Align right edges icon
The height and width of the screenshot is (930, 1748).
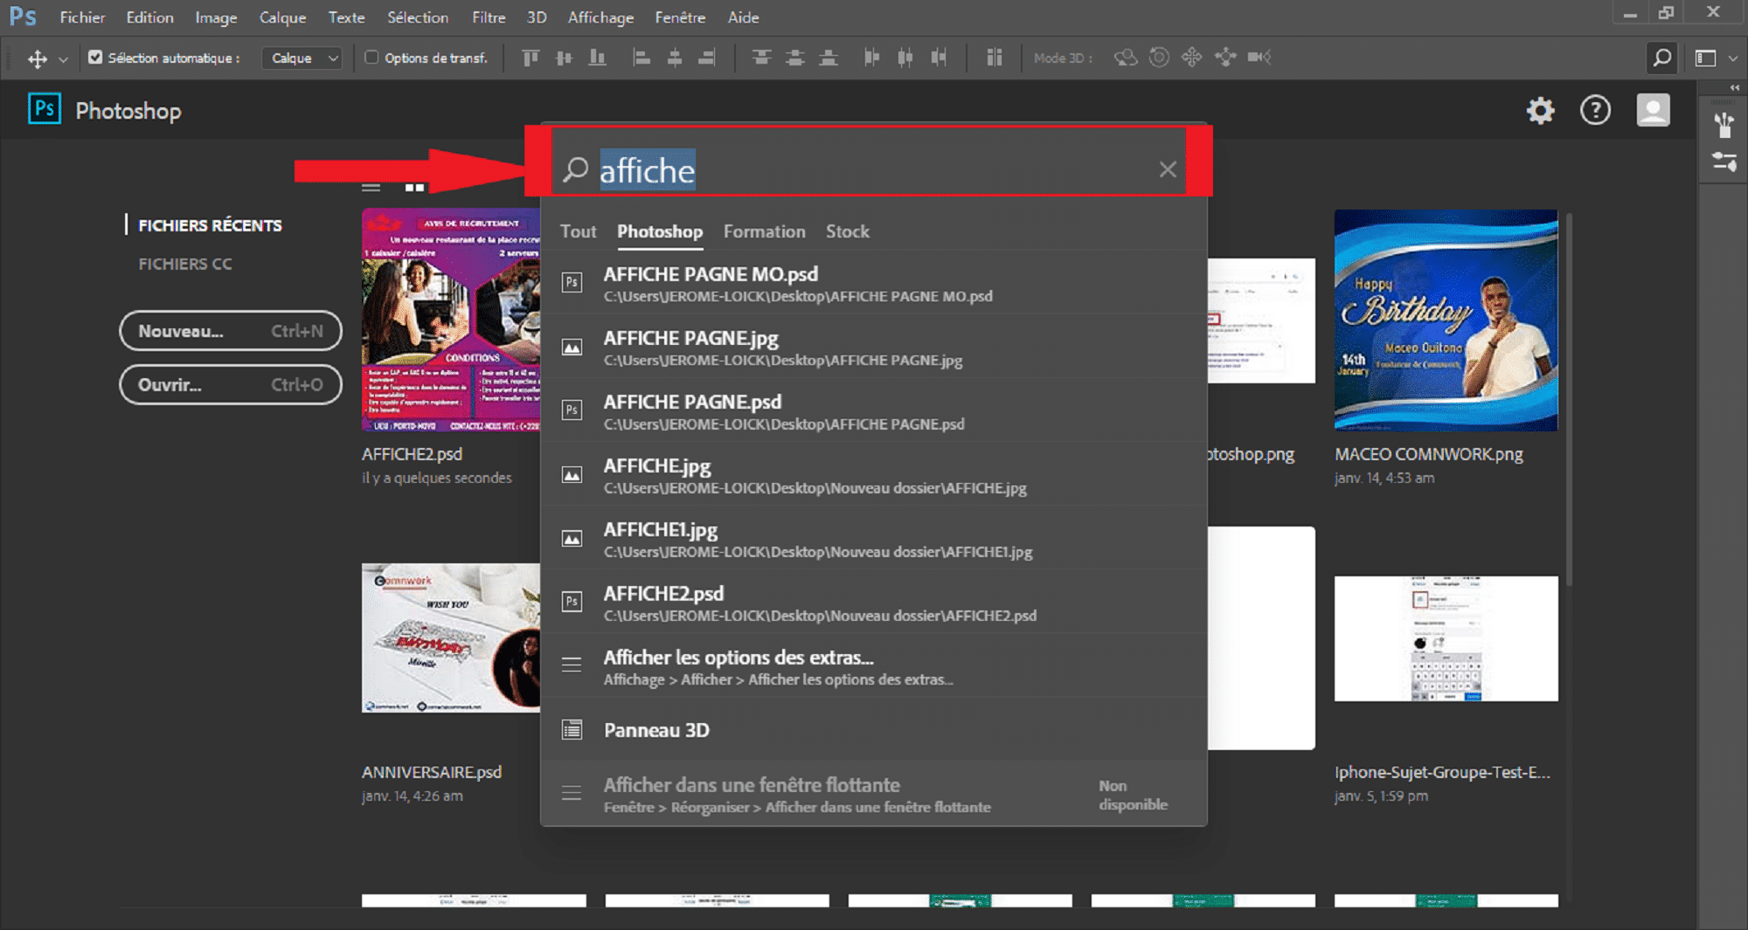point(707,58)
